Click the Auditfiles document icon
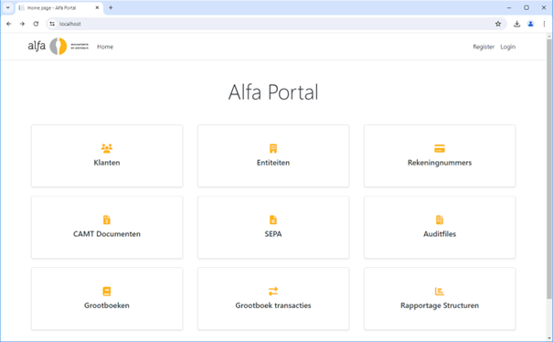The width and height of the screenshot is (553, 342). [x=440, y=219]
